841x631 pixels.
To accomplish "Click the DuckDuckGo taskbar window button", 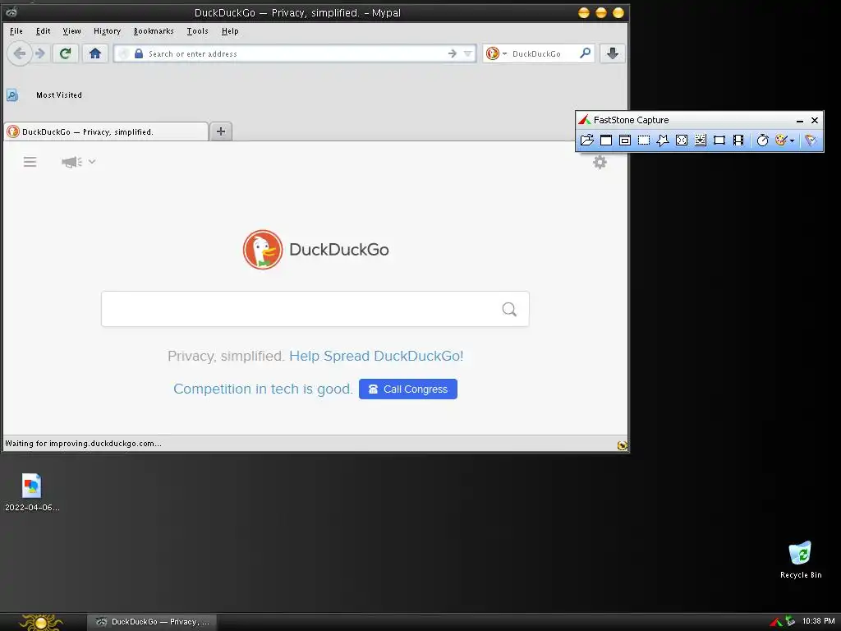I will (x=152, y=622).
